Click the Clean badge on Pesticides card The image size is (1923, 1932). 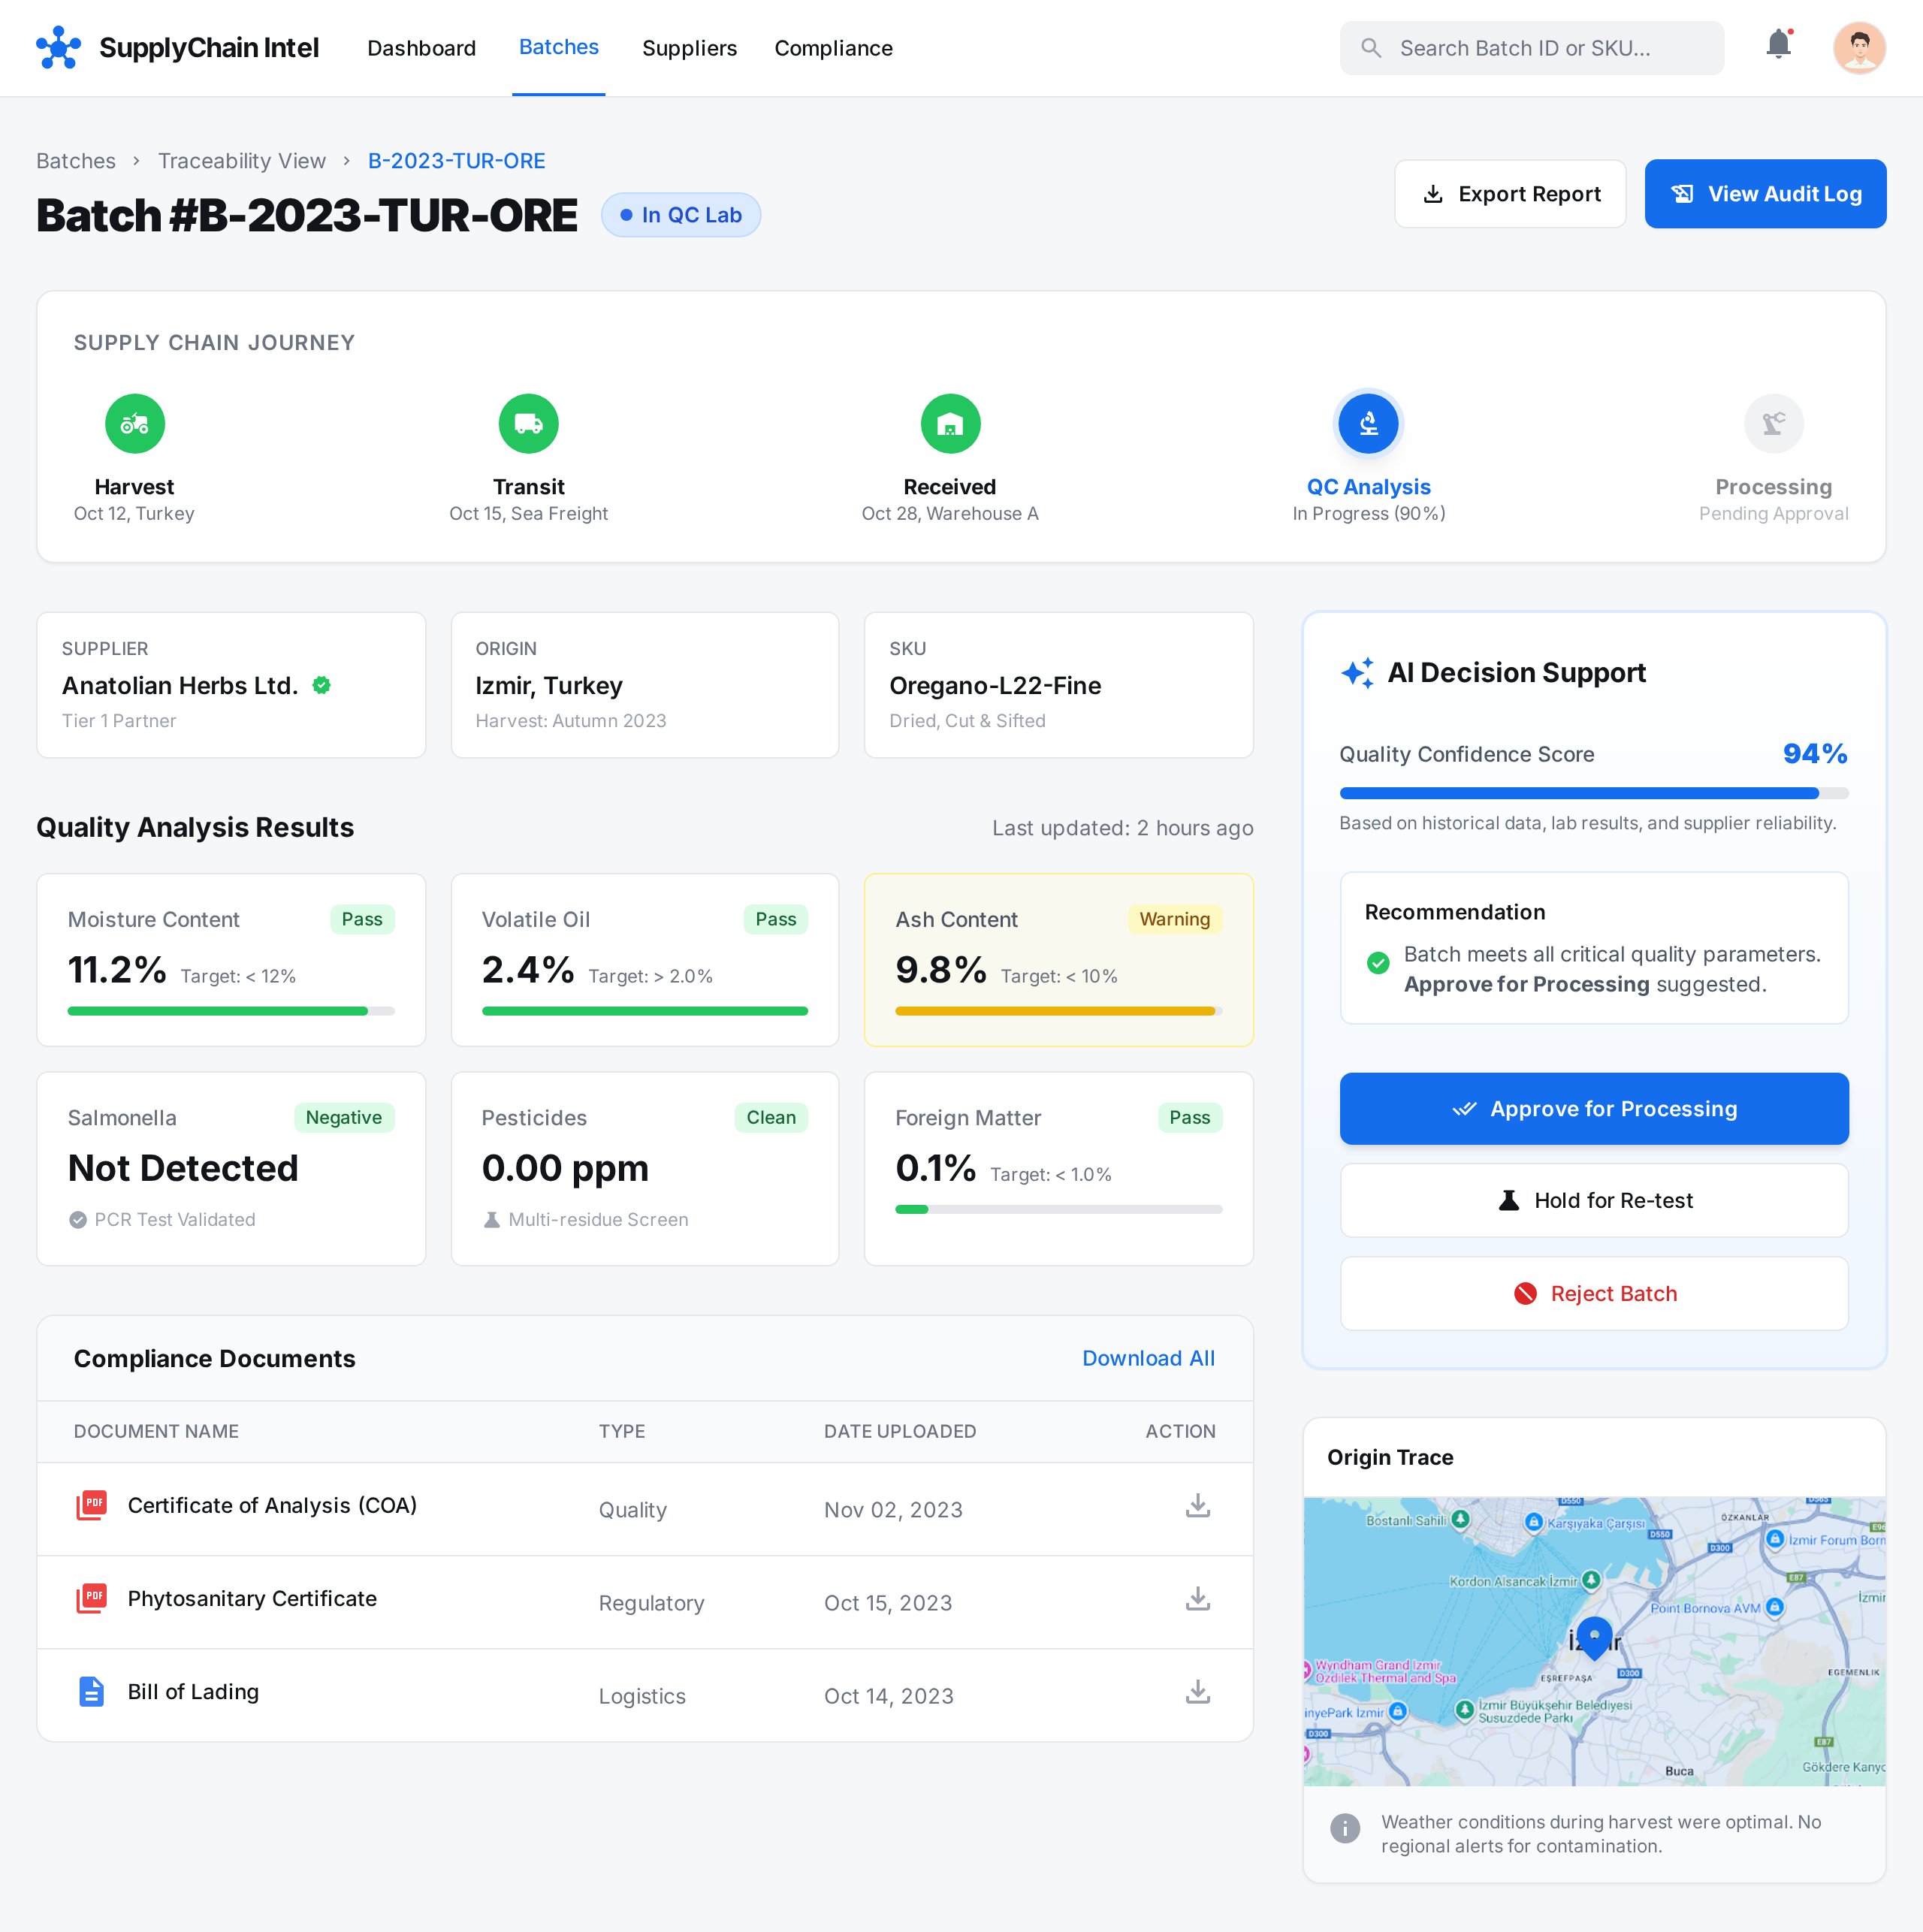point(770,1117)
